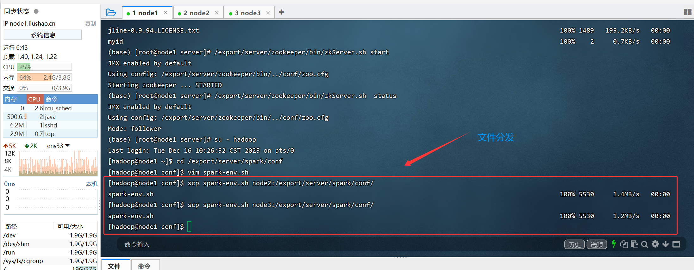Click the 交换 0% swap usage bar
694x270 pixels.
(x=44, y=88)
